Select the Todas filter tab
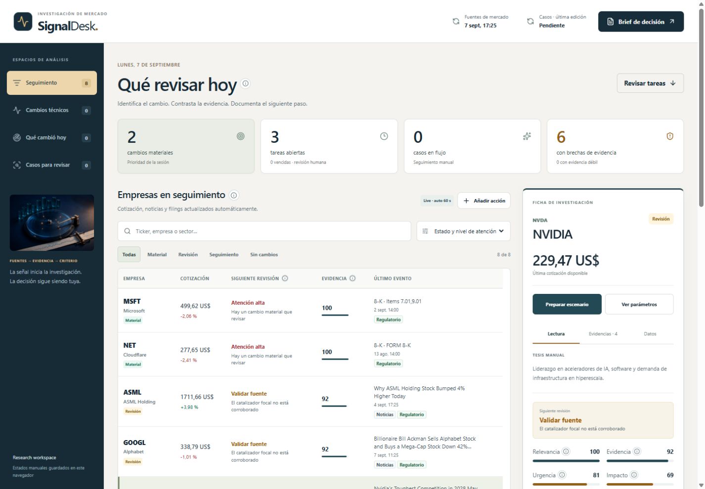 pos(129,254)
